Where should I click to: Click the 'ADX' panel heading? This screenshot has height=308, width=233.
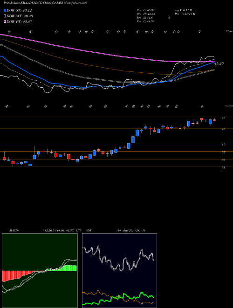[89, 231]
